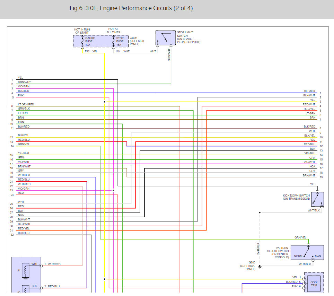Click the GRN/YEL label above pattern select switch

pos(300,237)
